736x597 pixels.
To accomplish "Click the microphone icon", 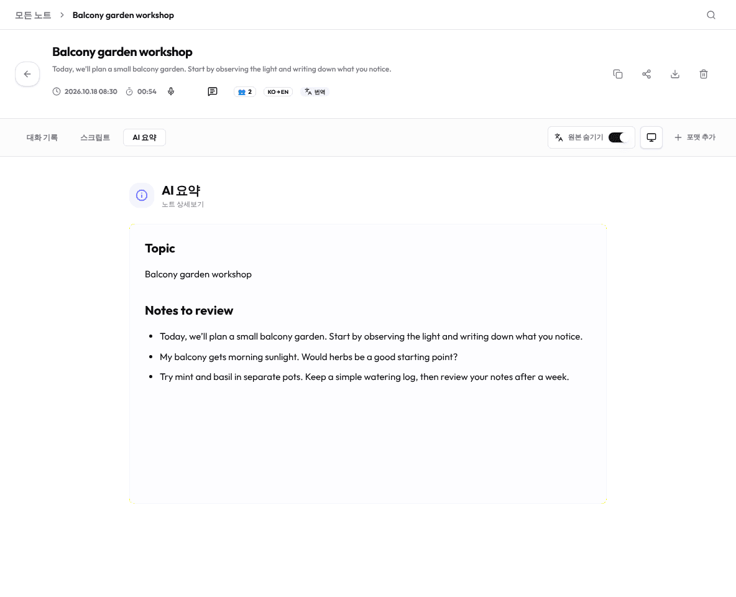I will pos(171,91).
